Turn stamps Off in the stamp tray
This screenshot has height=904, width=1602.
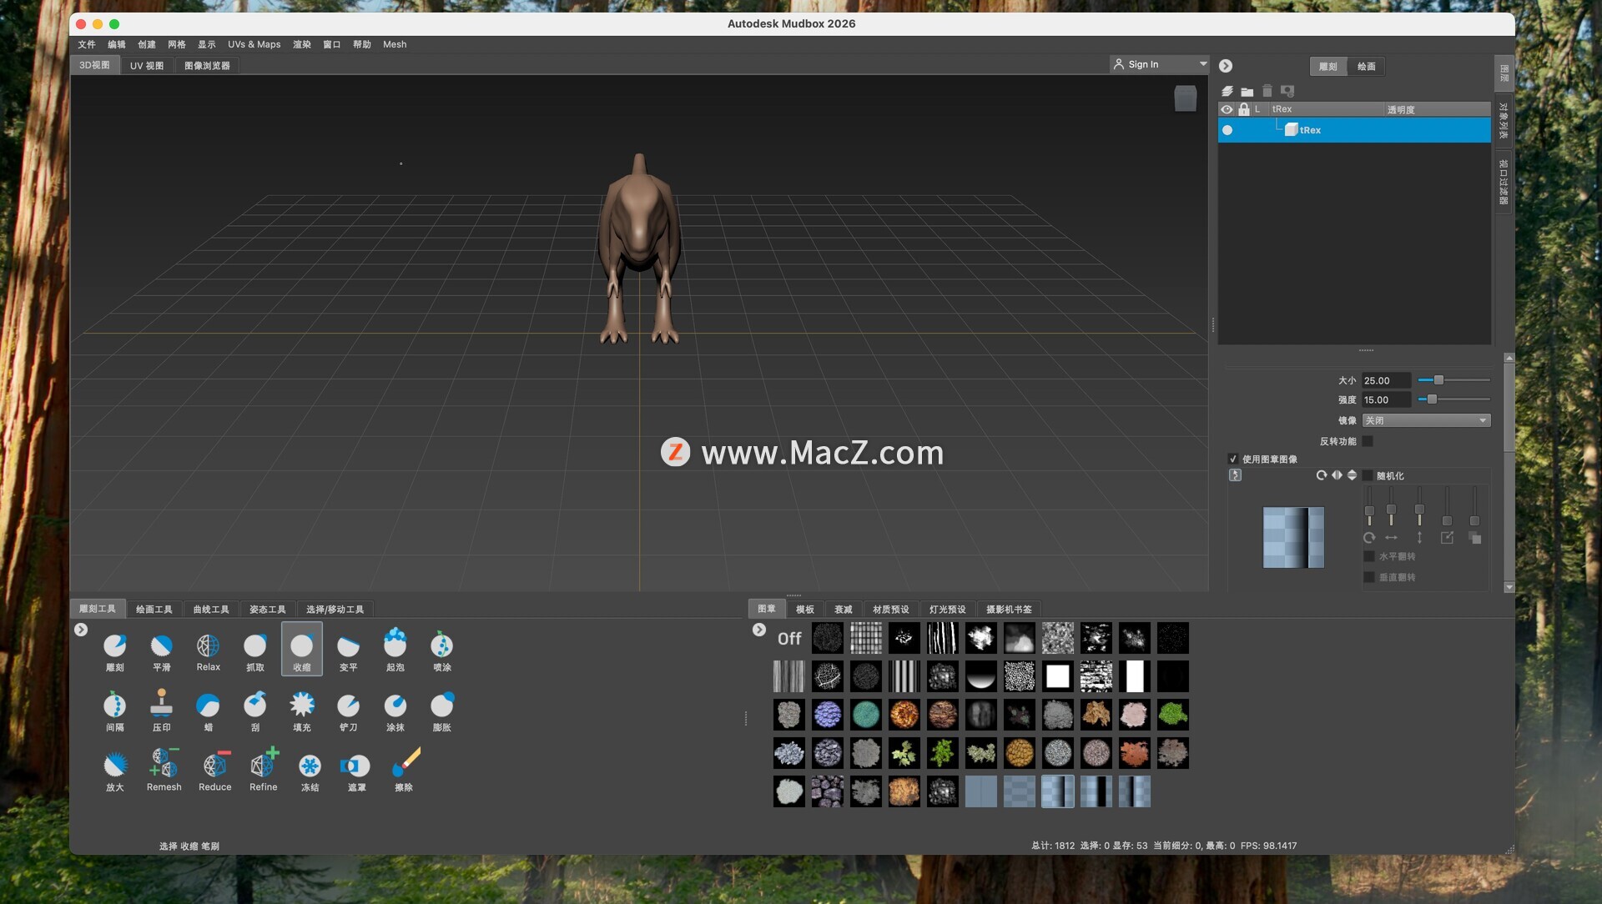pos(789,639)
